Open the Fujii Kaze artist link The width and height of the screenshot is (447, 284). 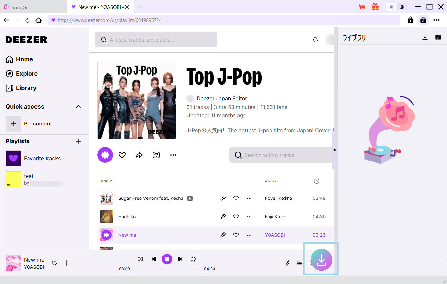coord(275,217)
